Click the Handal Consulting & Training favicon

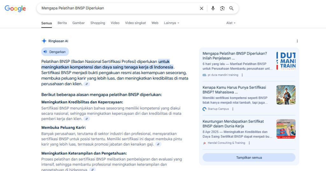coord(204,143)
